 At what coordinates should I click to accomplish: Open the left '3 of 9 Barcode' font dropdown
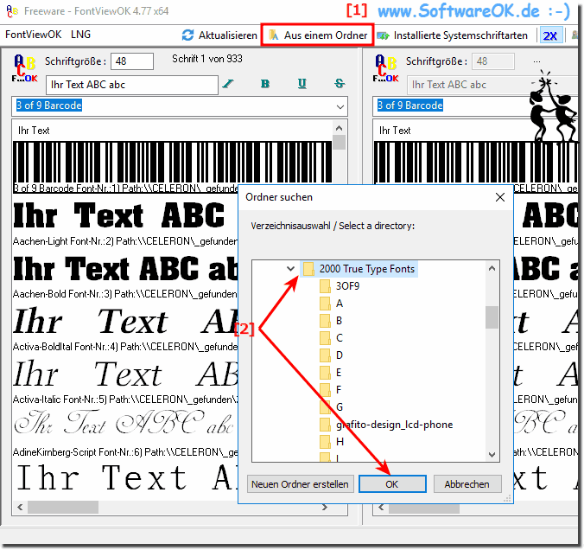340,106
